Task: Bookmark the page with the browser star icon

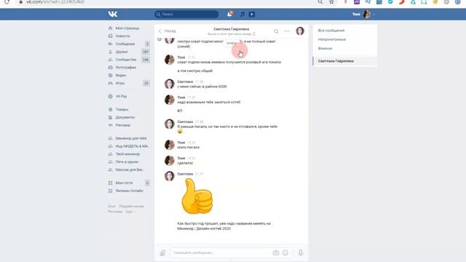Action: tap(331, 1)
